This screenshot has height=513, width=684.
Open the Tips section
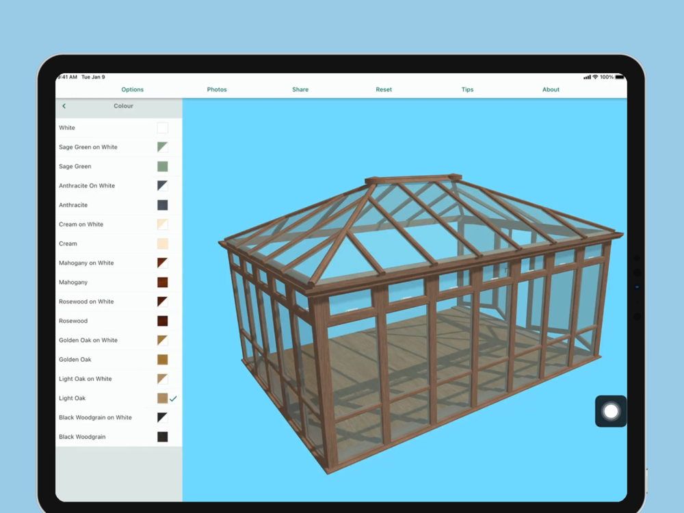coord(467,90)
